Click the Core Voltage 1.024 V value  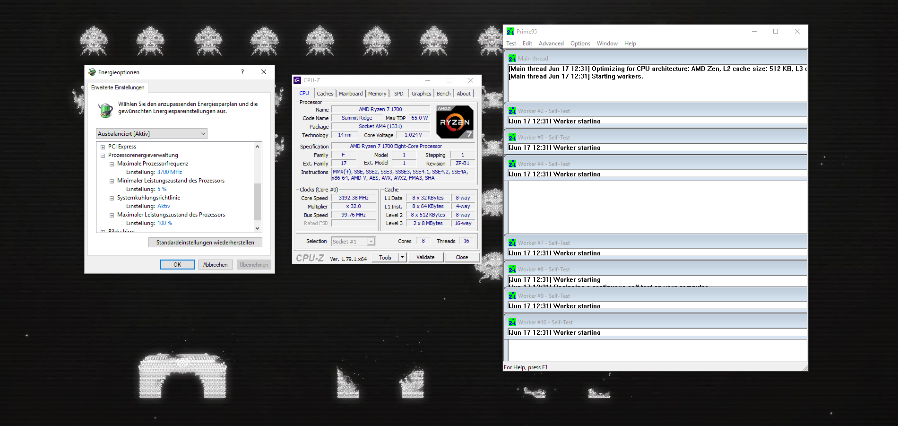tap(414, 135)
